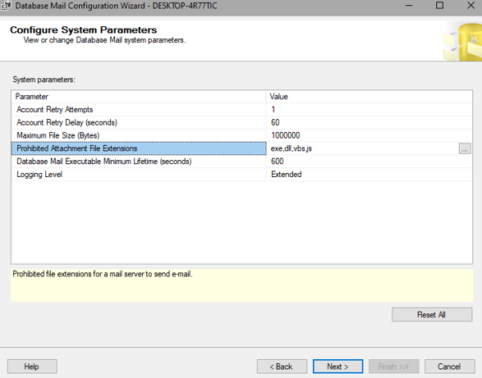
Task: Edit the exe,dll,vbs,js extensions value
Action: click(363, 148)
